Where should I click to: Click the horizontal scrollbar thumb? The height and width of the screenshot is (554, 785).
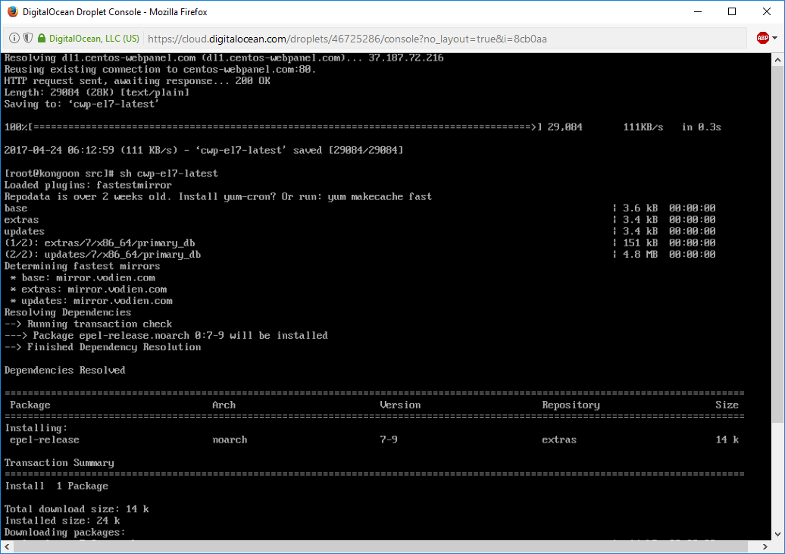click(x=380, y=546)
